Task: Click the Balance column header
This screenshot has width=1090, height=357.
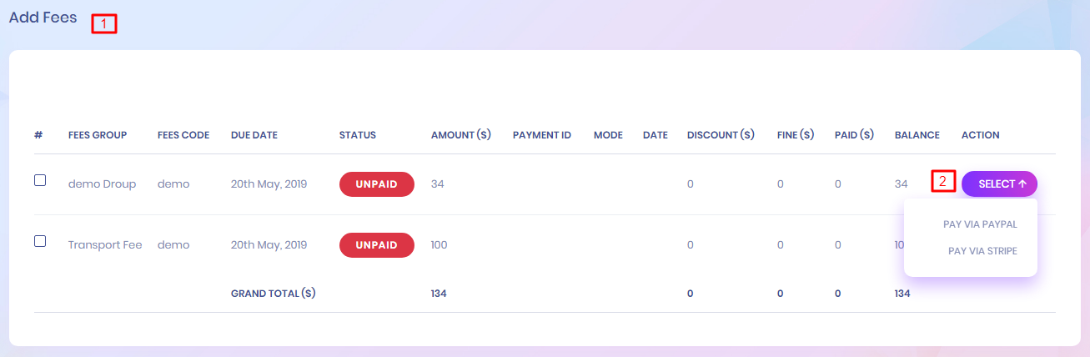Action: [917, 135]
